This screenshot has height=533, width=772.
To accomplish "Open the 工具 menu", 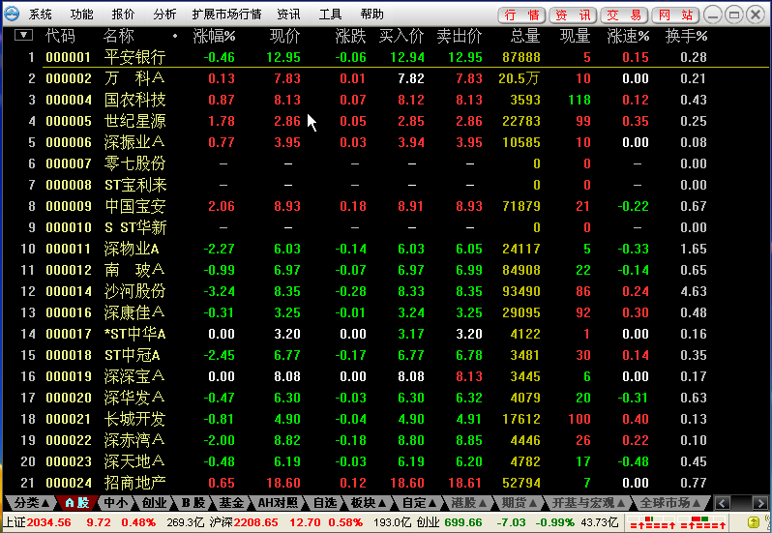I will click(x=330, y=15).
